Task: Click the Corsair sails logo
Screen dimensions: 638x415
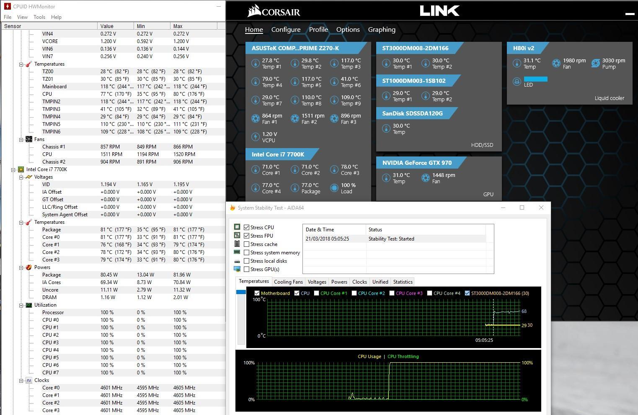Action: pos(254,11)
